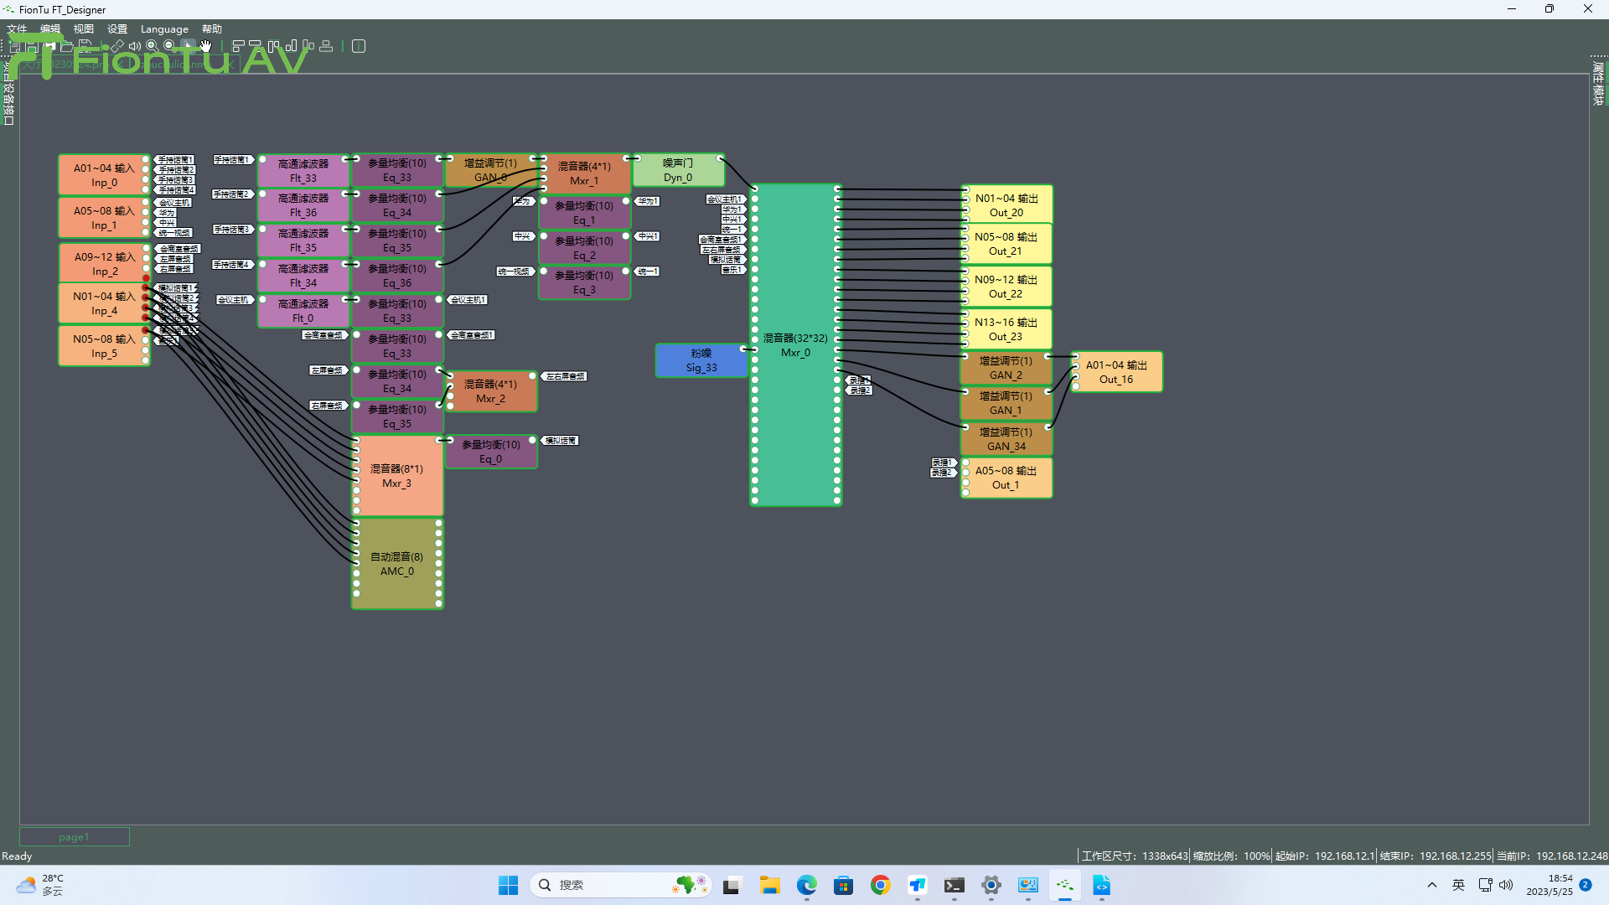The height and width of the screenshot is (905, 1609).
Task: Select the A05~08 输入 Inp_1 module
Action: coord(104,217)
